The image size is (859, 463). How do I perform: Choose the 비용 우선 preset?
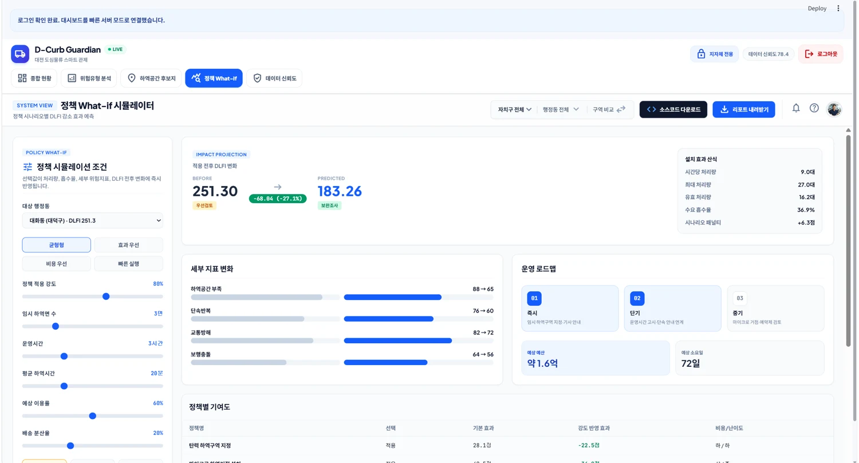57,264
